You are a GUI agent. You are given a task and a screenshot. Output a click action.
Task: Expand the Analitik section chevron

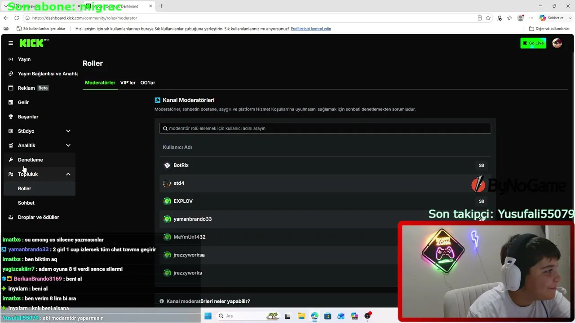pos(68,145)
